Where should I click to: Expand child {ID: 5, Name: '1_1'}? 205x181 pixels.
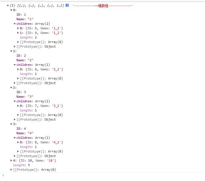click(x=18, y=29)
